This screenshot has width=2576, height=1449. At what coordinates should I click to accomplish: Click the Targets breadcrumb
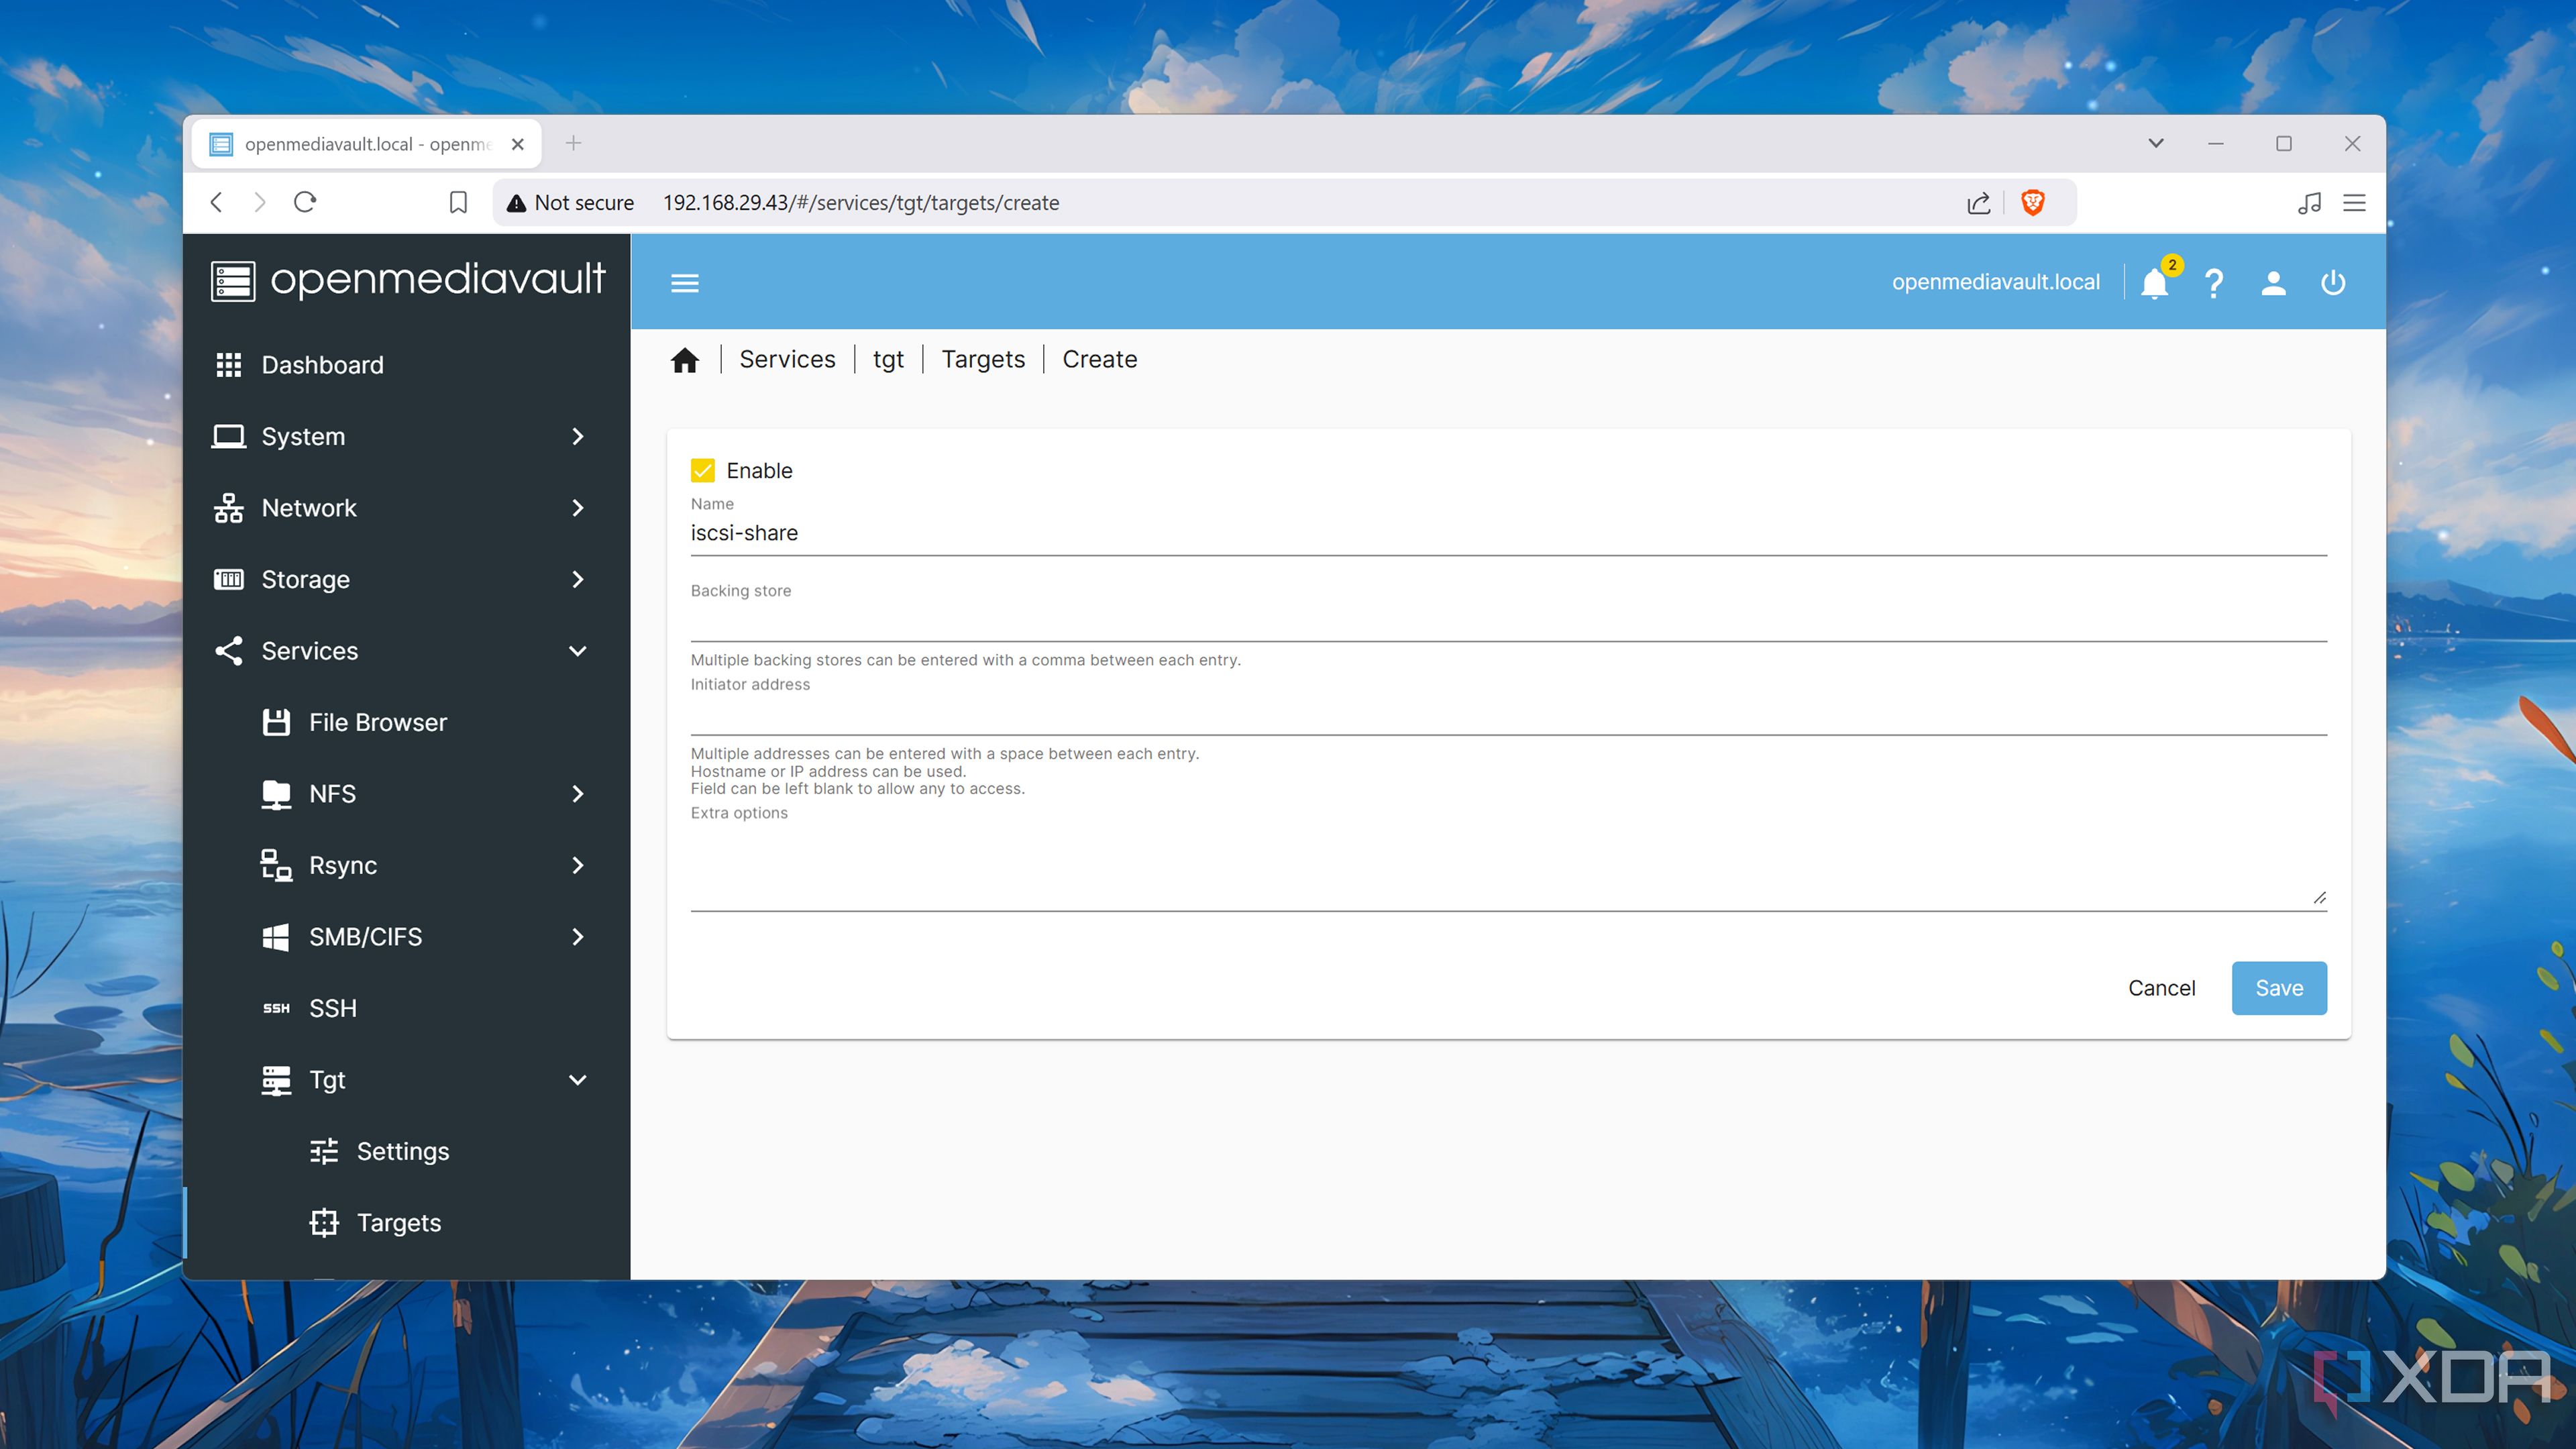click(983, 359)
